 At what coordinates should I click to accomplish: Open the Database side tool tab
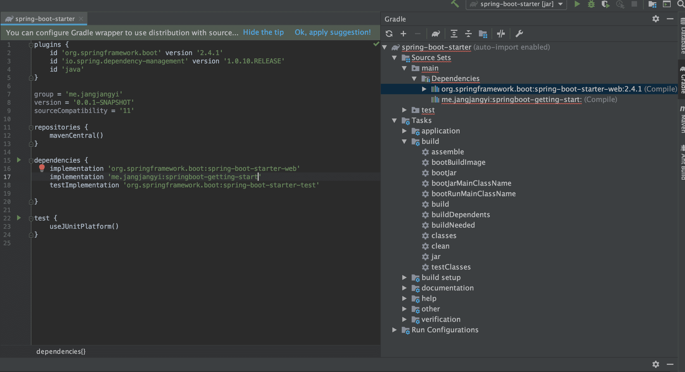tap(682, 35)
